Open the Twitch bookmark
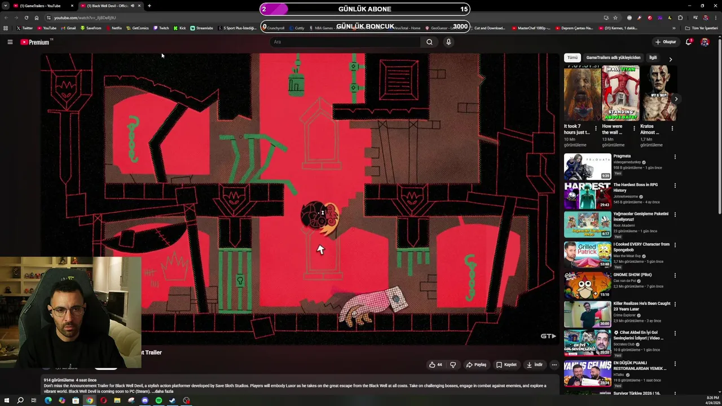This screenshot has width=722, height=406. tap(161, 28)
